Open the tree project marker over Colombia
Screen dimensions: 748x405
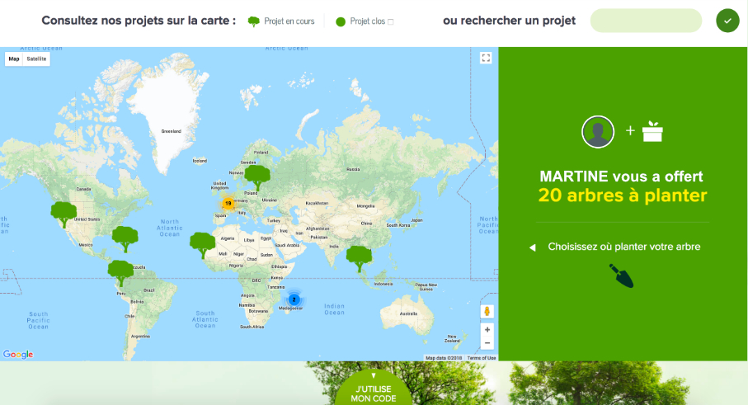pyautogui.click(x=120, y=271)
